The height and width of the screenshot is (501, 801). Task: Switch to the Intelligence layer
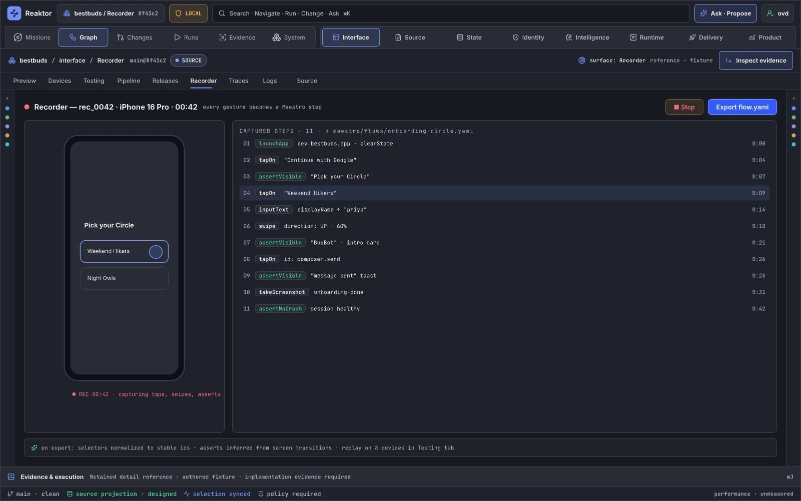(587, 38)
